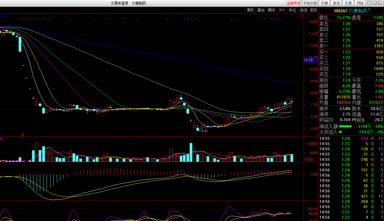The height and width of the screenshot is (221, 384).
Task: Click the 现价 7.24 value
Action: [x=346, y=80]
